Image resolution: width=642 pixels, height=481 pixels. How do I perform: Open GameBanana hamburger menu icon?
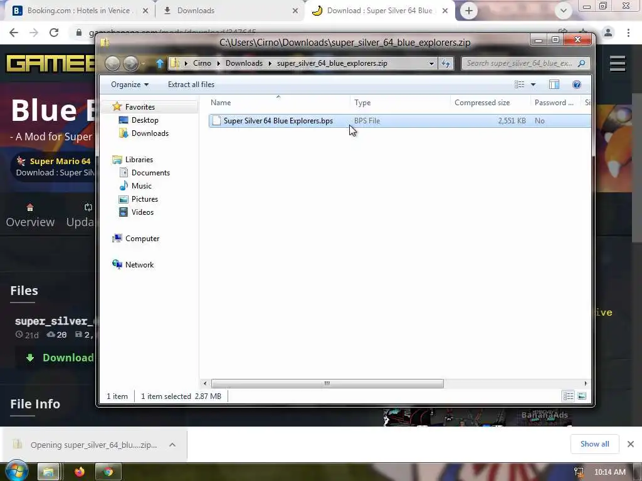618,63
